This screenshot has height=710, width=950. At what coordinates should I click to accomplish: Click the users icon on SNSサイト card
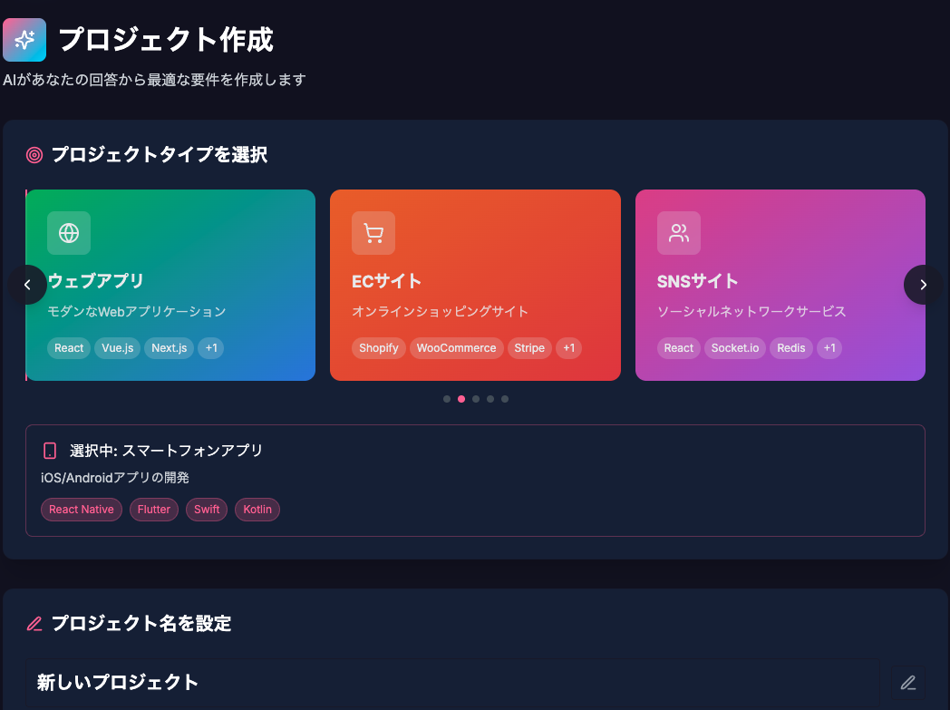pyautogui.click(x=679, y=233)
